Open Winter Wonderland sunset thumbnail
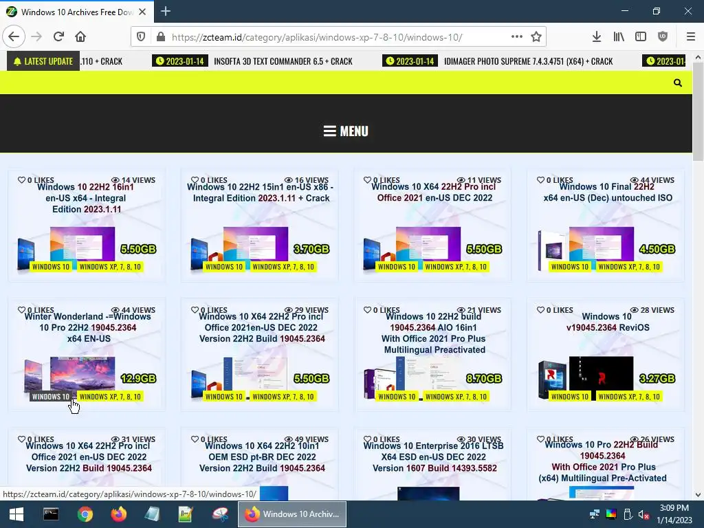 click(x=82, y=373)
